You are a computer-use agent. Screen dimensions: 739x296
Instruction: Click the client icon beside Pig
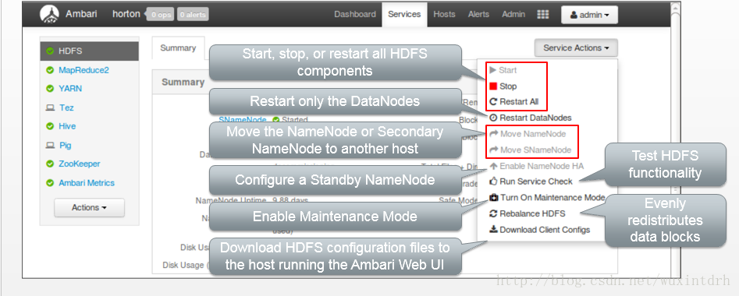[49, 146]
